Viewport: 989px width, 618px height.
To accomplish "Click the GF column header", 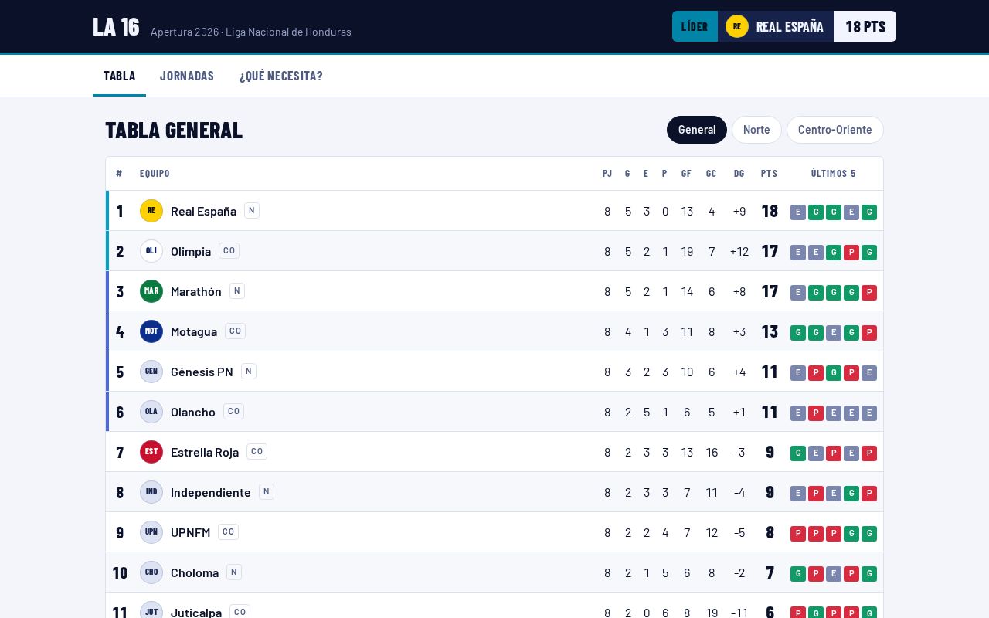I will pos(686,174).
